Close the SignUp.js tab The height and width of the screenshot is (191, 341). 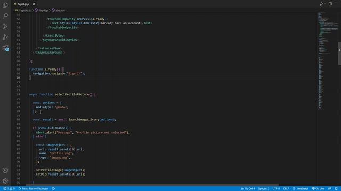tap(34, 4)
